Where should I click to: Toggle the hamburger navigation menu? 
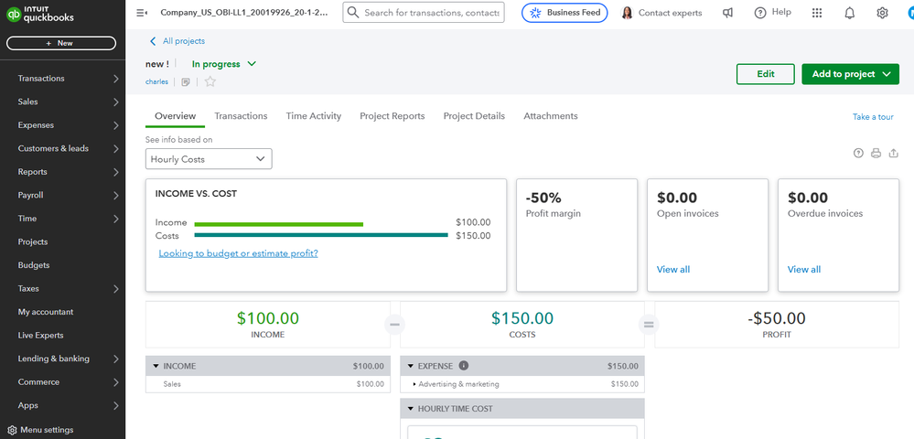pyautogui.click(x=141, y=13)
